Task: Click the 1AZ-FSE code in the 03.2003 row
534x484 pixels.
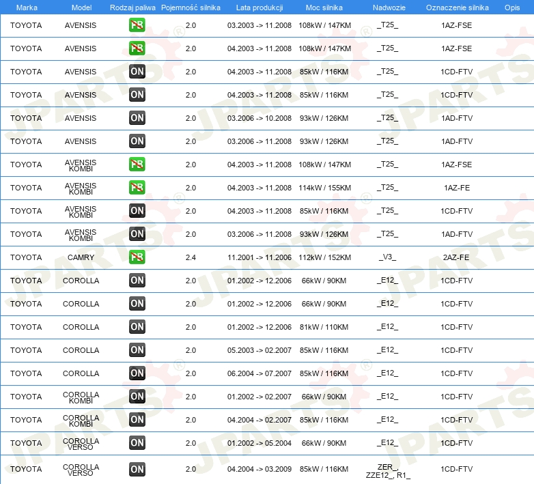Action: click(457, 25)
